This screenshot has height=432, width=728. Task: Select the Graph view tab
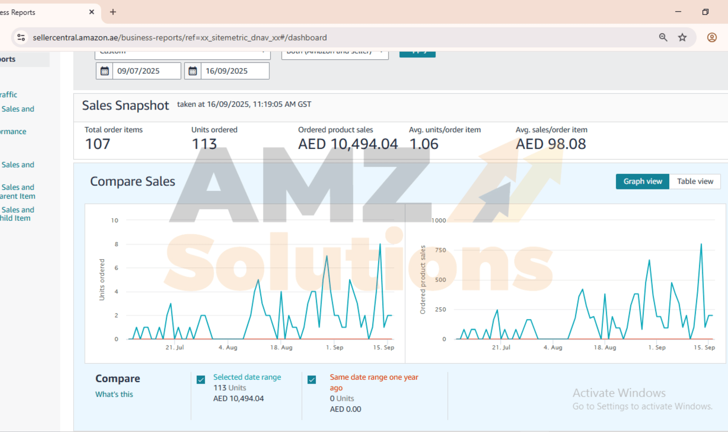point(642,181)
